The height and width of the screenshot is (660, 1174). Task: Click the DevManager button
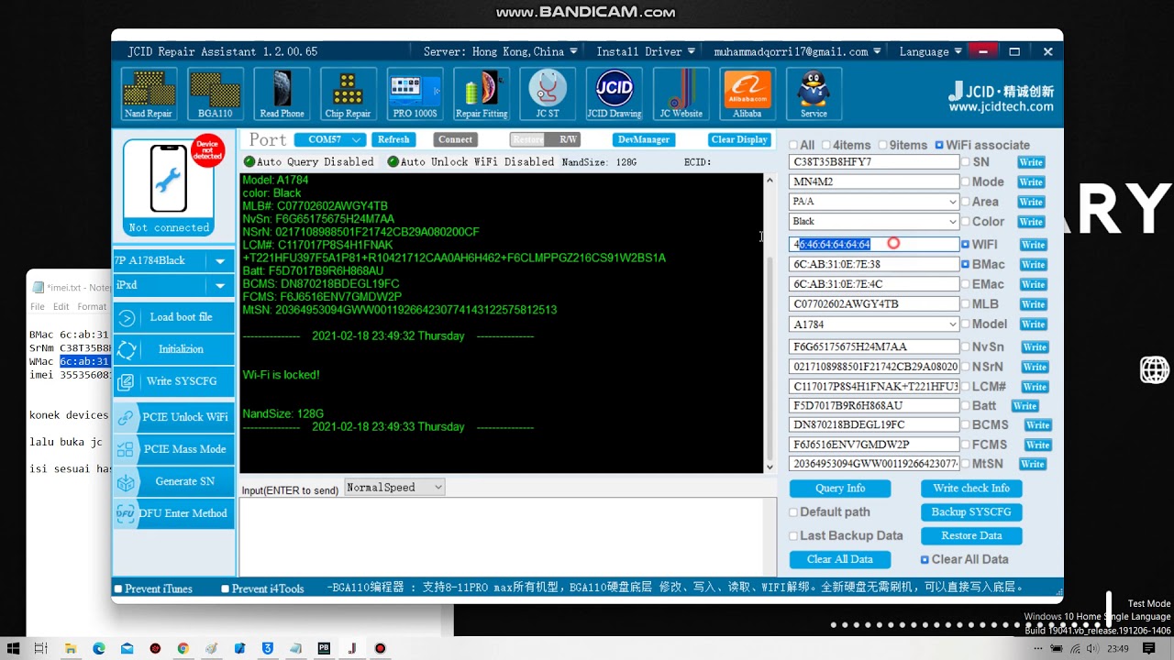[x=643, y=139]
